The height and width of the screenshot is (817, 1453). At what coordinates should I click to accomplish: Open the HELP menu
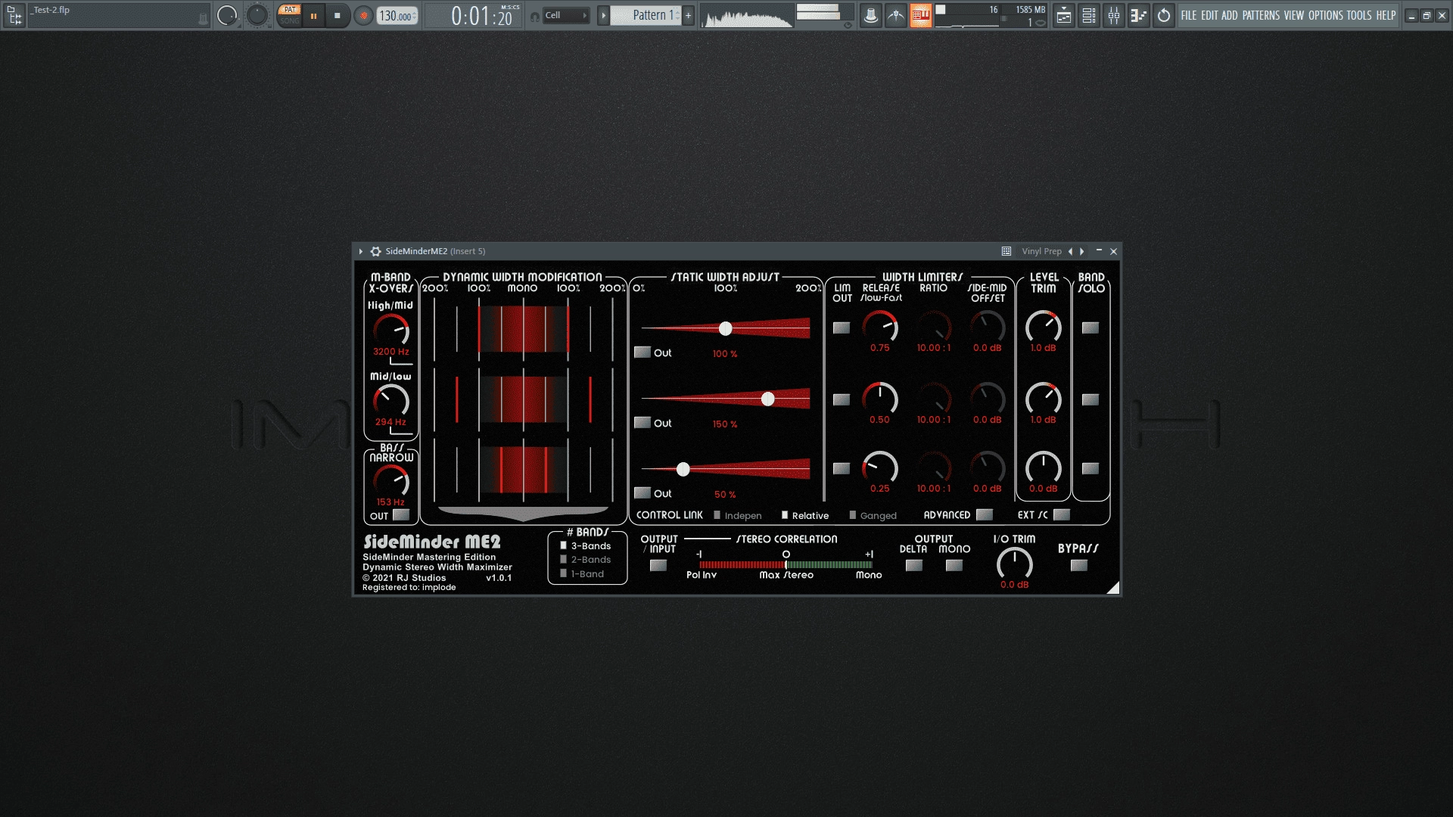[x=1386, y=15]
